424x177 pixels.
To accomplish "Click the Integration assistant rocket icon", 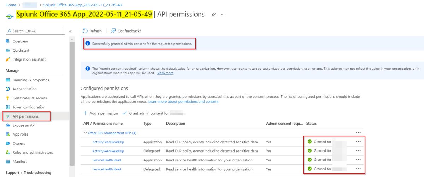I will [8, 59].
